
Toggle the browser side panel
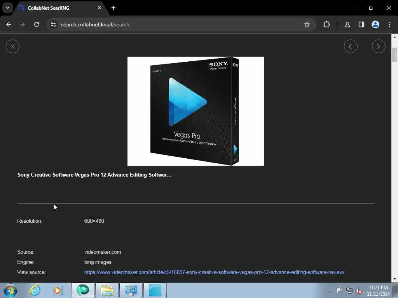361,24
